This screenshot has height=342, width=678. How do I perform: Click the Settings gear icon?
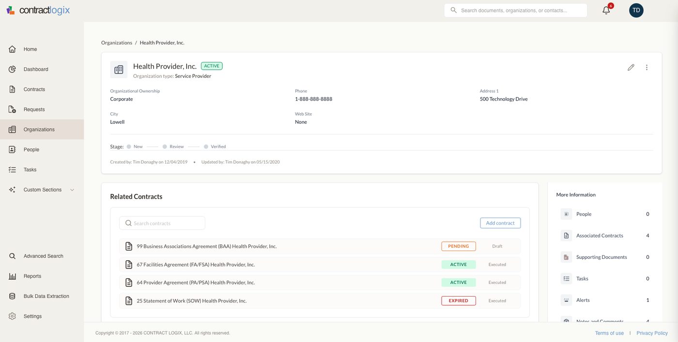click(12, 316)
